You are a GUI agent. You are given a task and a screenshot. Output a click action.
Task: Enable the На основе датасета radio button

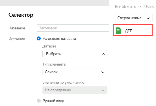[x=39, y=38]
